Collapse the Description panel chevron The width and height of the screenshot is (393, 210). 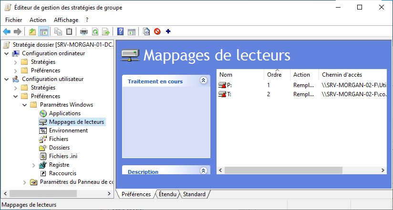(x=204, y=171)
